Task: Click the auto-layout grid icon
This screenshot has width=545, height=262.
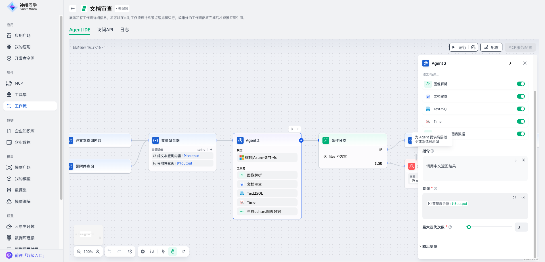Action: click(x=184, y=251)
